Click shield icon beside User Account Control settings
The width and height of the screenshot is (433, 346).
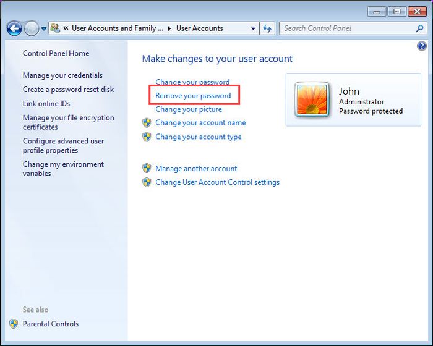click(x=147, y=182)
